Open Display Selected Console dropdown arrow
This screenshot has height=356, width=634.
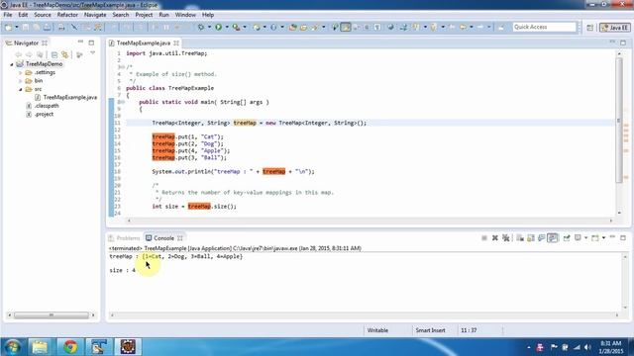[585, 238]
